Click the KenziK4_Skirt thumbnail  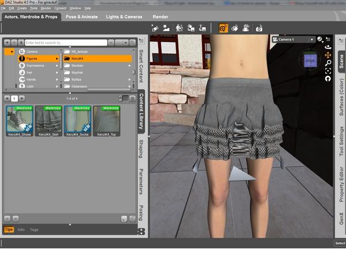pos(48,120)
